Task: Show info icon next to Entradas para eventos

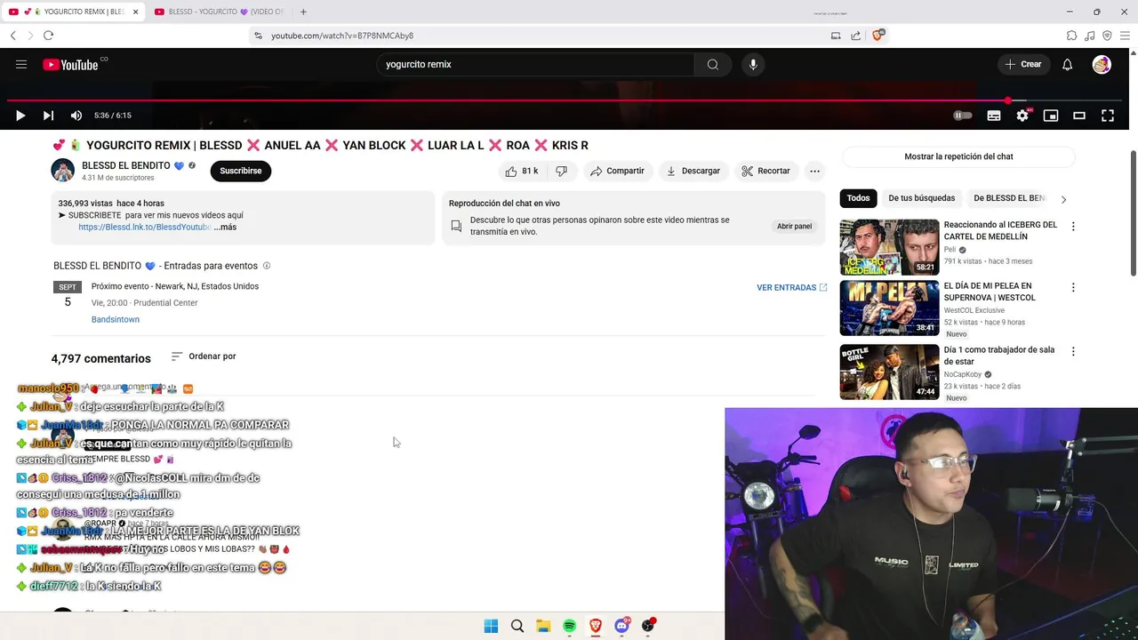Action: tap(267, 266)
